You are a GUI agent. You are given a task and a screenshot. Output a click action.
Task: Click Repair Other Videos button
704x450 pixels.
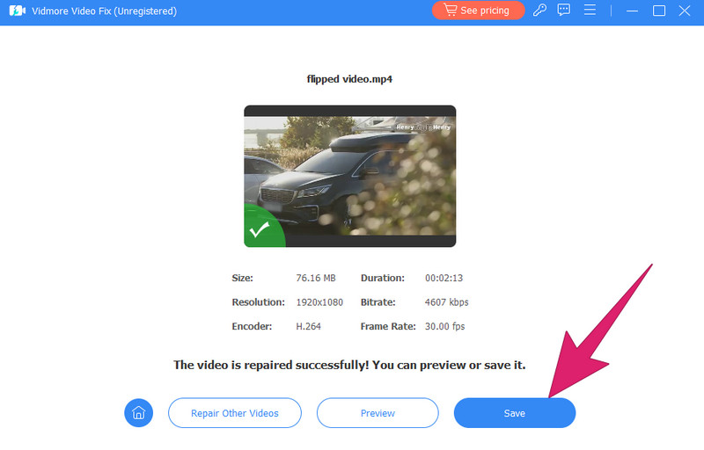click(235, 413)
